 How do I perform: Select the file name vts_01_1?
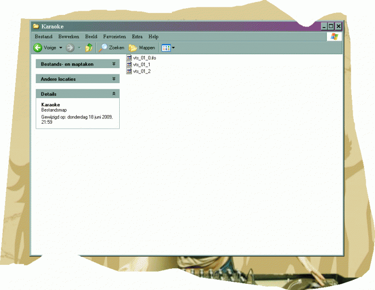coord(141,65)
